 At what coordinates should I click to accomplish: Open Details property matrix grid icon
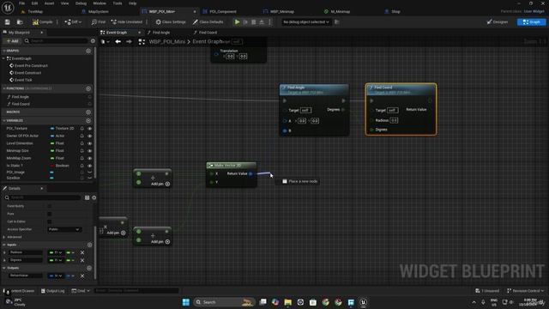[87, 197]
